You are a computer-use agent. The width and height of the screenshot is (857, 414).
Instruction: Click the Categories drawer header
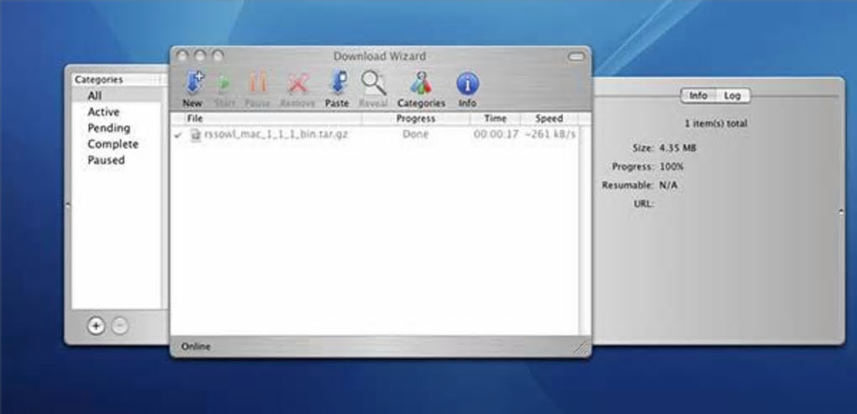pyautogui.click(x=117, y=80)
